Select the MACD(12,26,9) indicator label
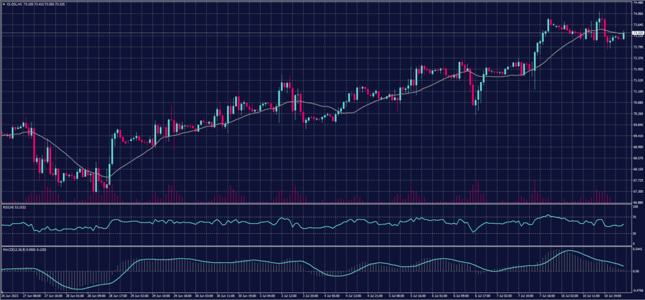 click(x=16, y=250)
